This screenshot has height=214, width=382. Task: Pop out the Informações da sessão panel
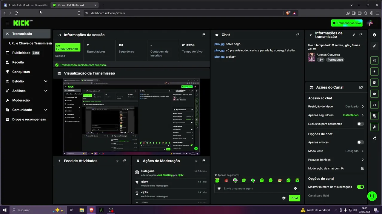(203, 35)
